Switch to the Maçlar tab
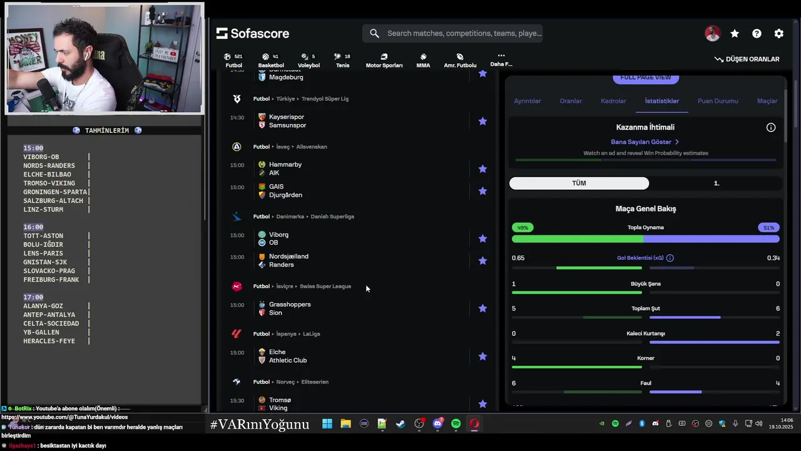The height and width of the screenshot is (451, 801). coord(767,101)
